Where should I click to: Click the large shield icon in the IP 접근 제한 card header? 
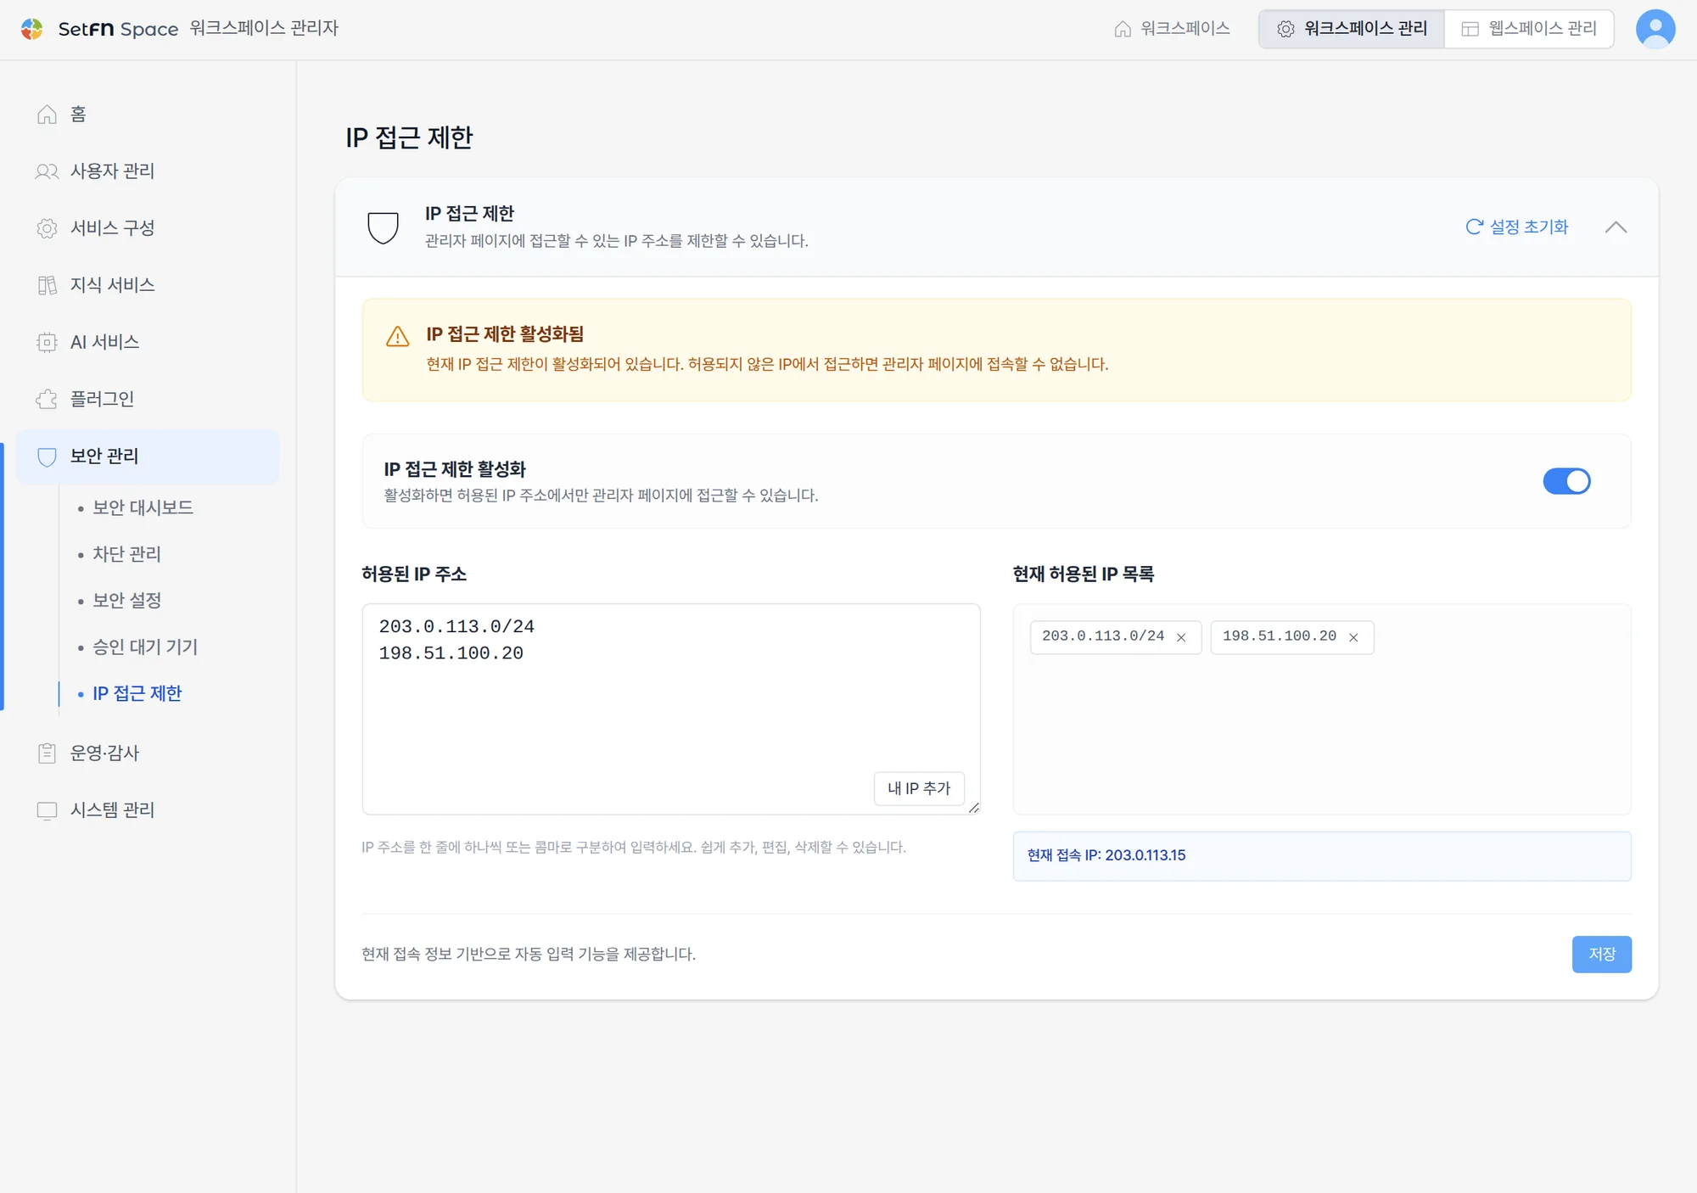383,227
